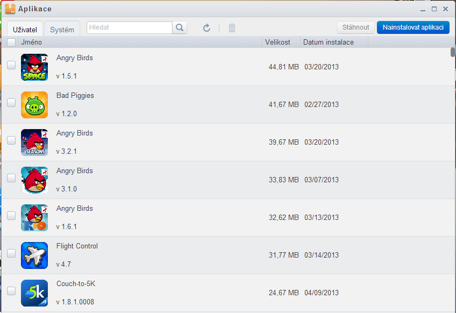Switch to the Systém tab
Image resolution: width=456 pixels, height=313 pixels.
pyautogui.click(x=62, y=29)
